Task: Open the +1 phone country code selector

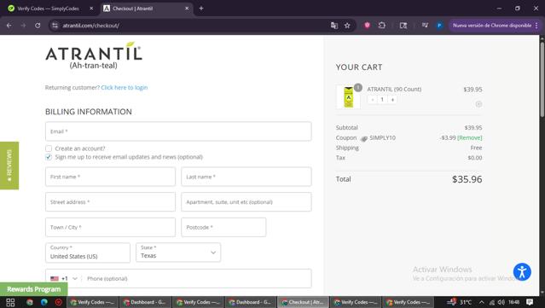Action: coord(64,278)
